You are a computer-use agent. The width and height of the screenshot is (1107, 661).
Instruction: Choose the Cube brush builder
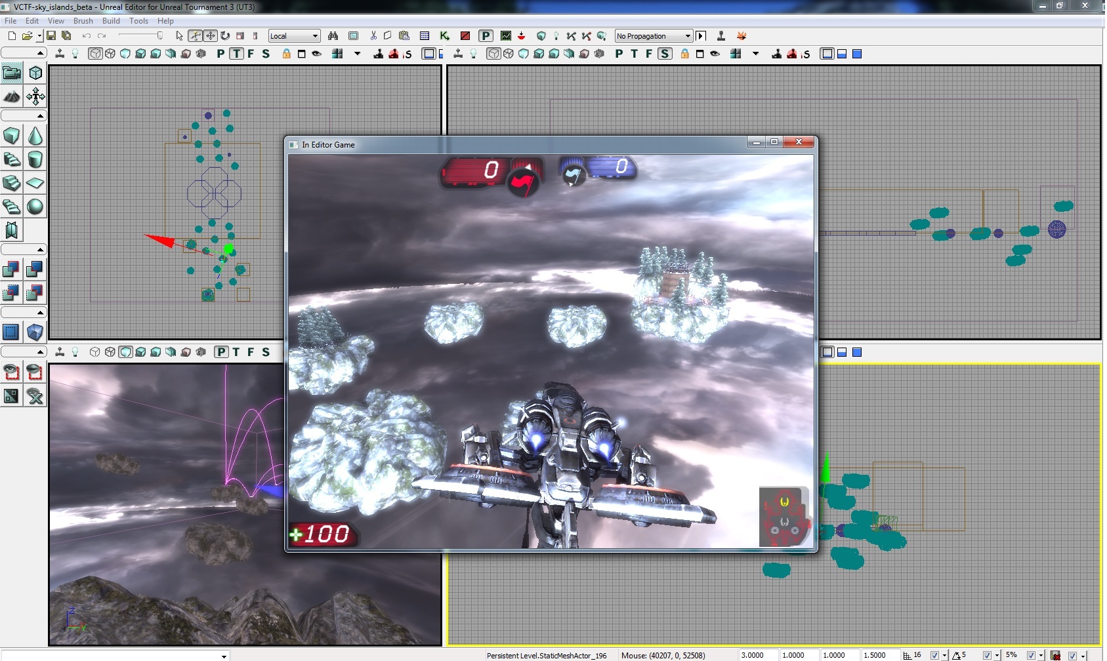pyautogui.click(x=12, y=136)
